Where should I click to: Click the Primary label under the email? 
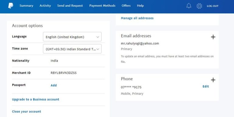(x=126, y=49)
